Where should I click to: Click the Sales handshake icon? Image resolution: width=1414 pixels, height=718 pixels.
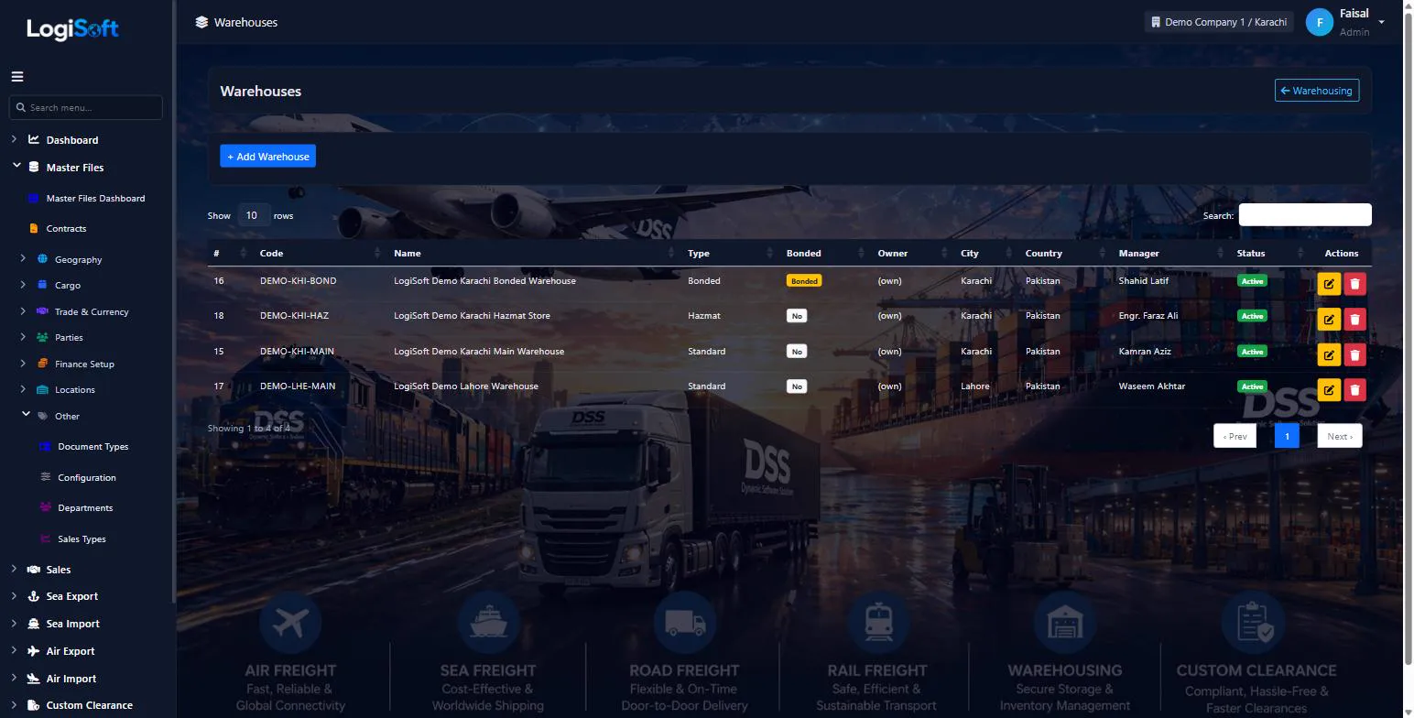tap(34, 570)
